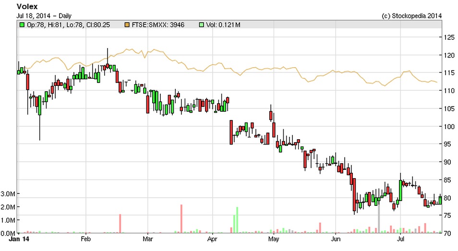Viewport: 458px width, 251px height.
Task: Click the tall red volume bar in mid-February
Action: click(x=120, y=224)
